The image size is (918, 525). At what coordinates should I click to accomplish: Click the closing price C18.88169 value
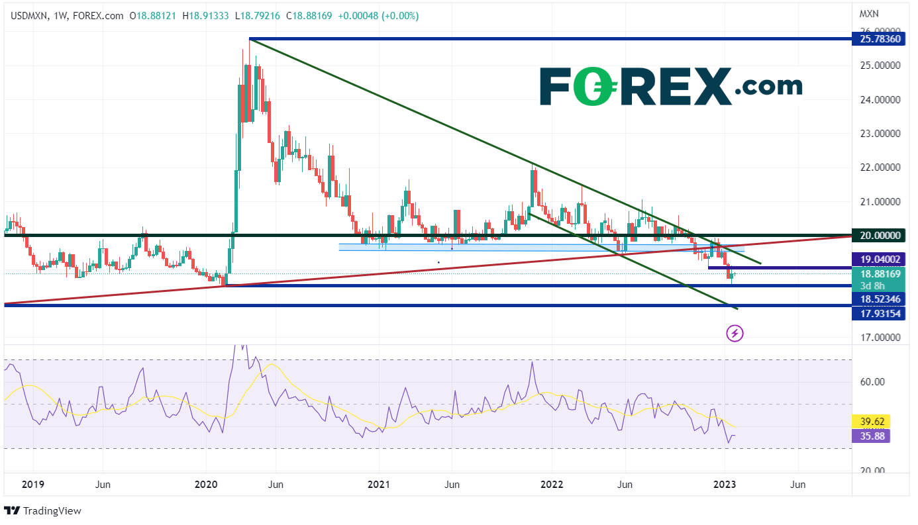[309, 16]
